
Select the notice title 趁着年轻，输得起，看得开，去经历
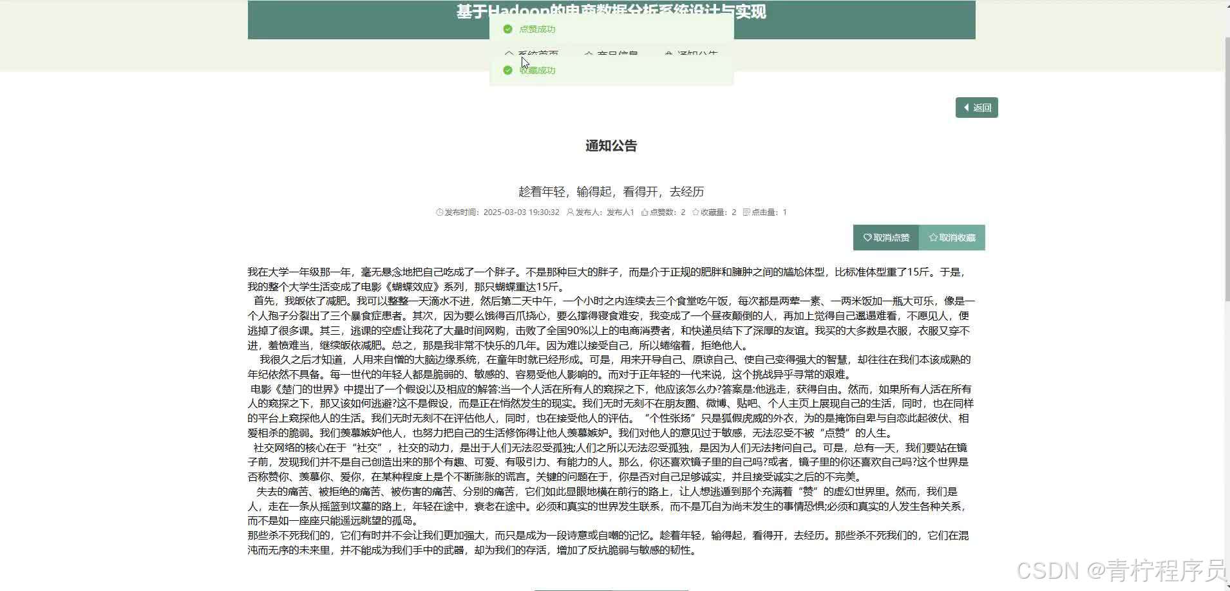[610, 191]
